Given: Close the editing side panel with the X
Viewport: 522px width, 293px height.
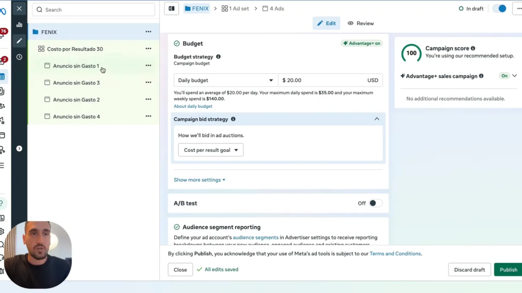Looking at the screenshot, I should (19, 8).
